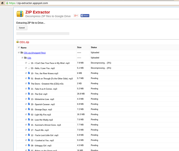Click file icon for 23 - The End

pos(29,94)
